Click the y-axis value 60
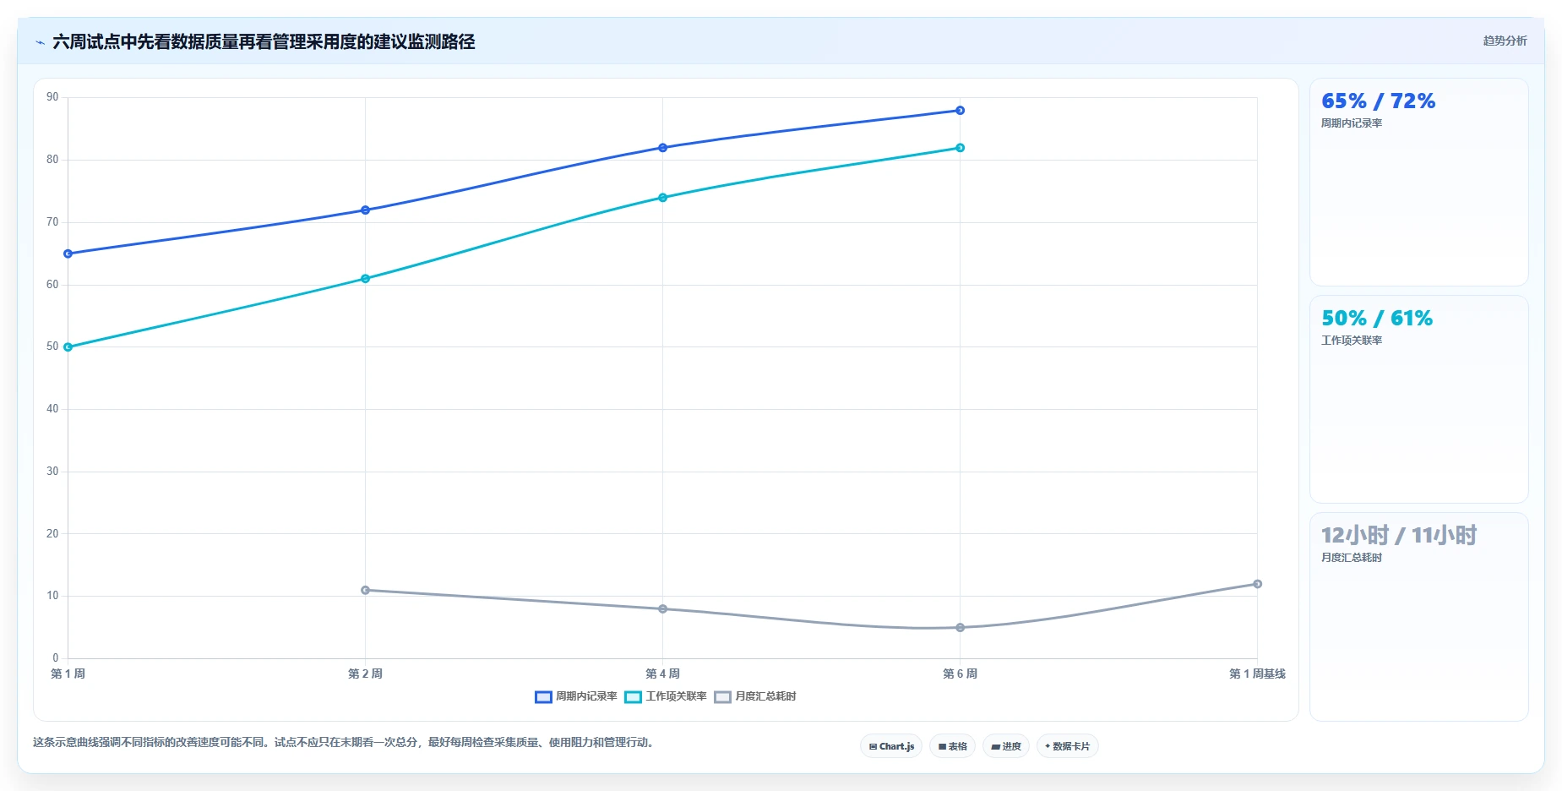This screenshot has width=1562, height=791. 52,285
